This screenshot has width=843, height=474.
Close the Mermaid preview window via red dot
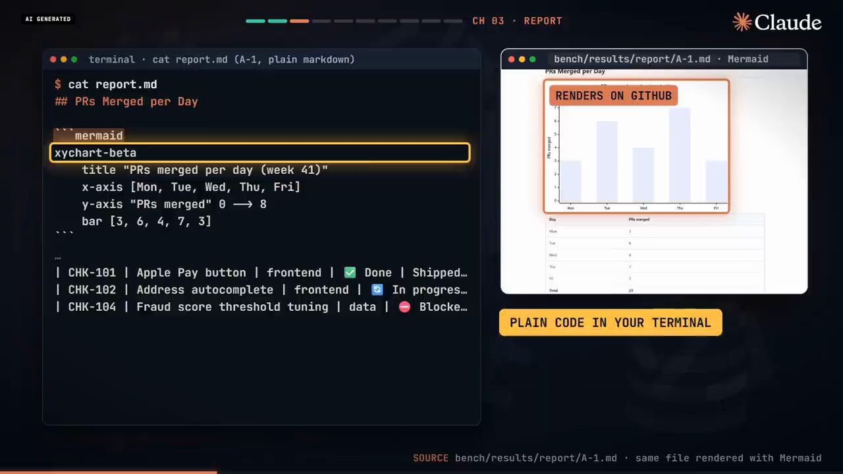[x=512, y=59]
